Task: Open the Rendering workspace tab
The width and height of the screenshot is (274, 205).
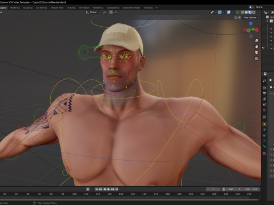Action: click(98, 8)
